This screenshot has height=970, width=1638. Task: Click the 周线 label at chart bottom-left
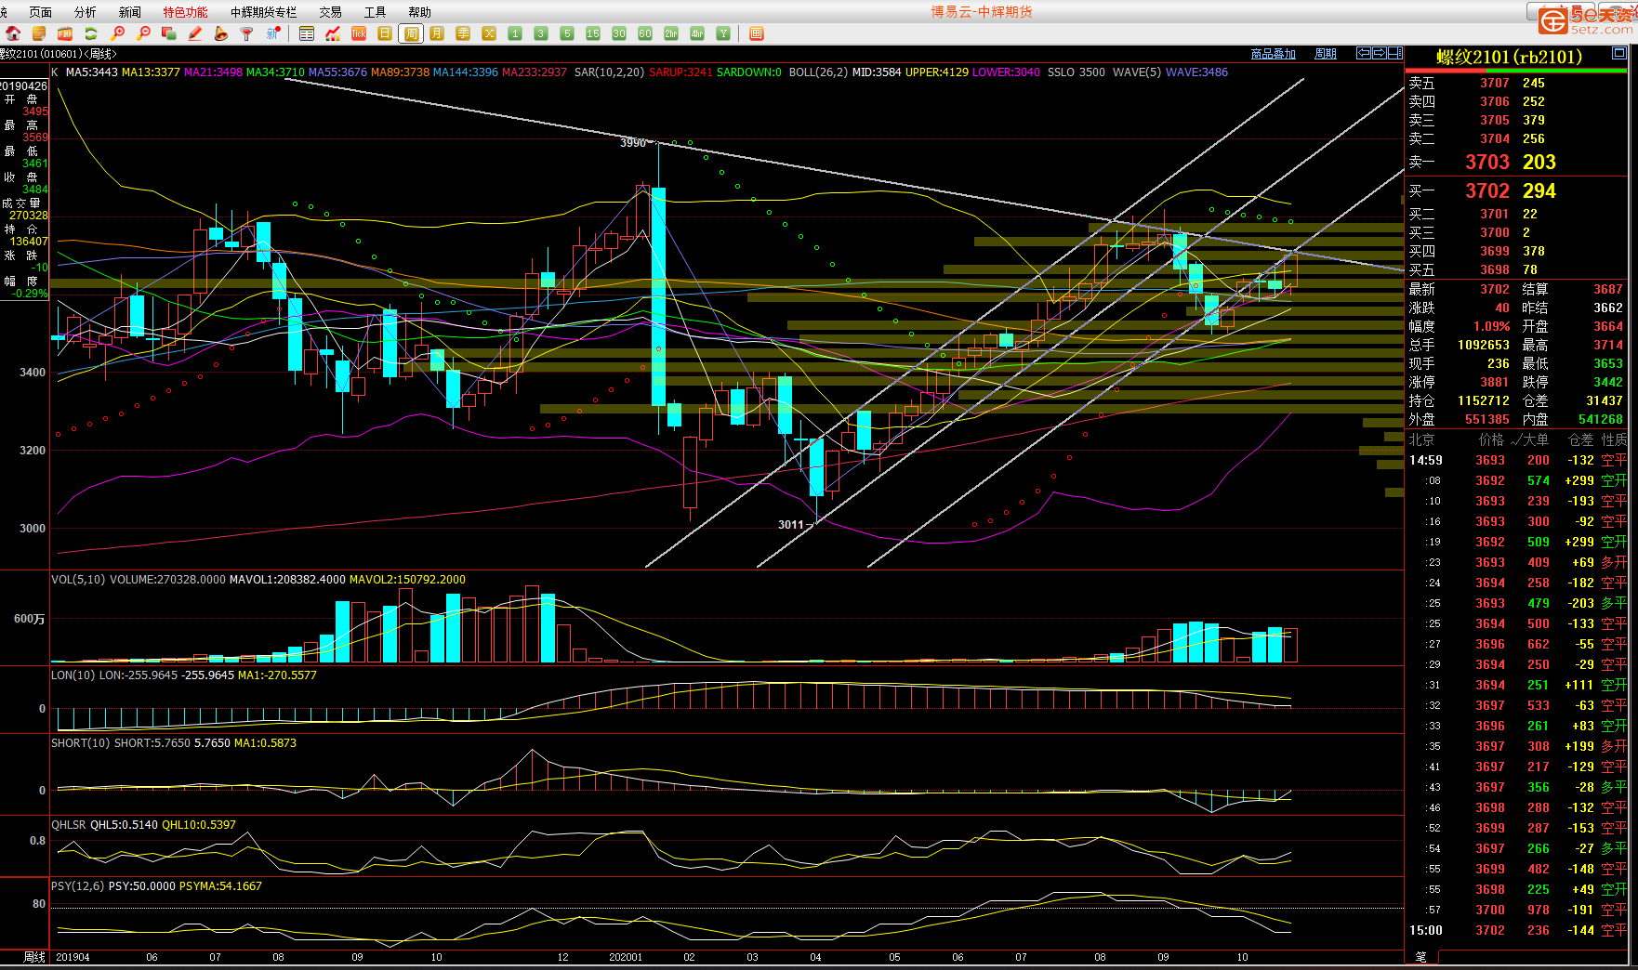[34, 957]
